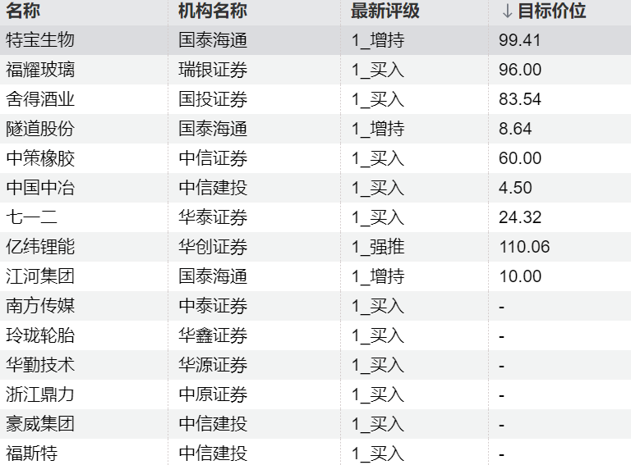The image size is (631, 465).
Task: Click the 名称 column header
Action: tap(23, 11)
